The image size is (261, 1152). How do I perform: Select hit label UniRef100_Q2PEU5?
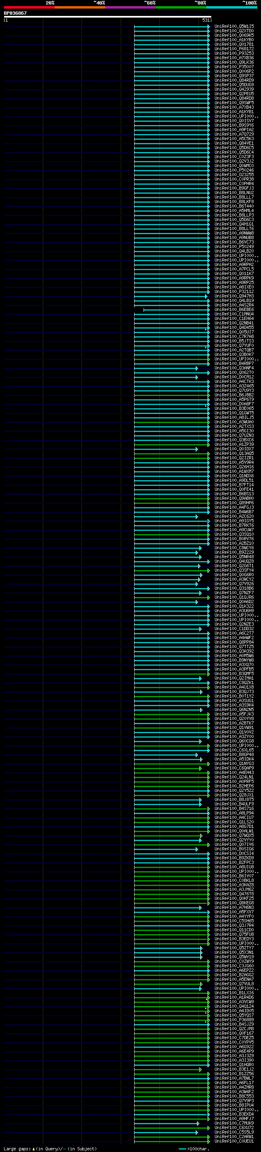pos(234,94)
